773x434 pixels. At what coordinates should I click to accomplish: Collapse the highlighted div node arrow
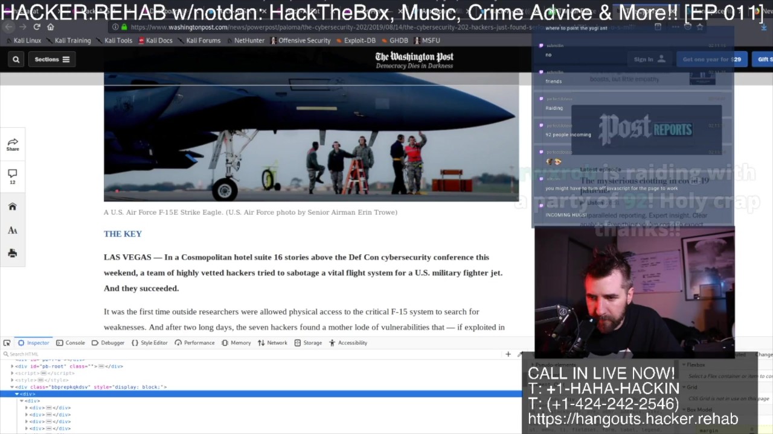point(17,394)
